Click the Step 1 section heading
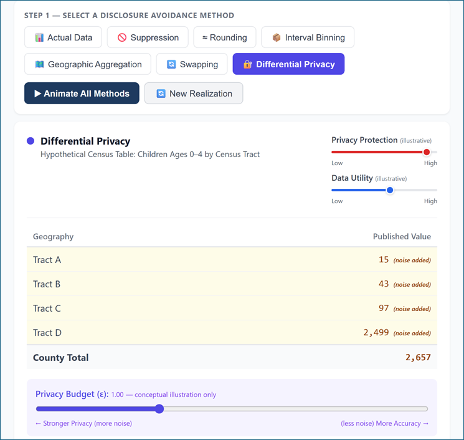The height and width of the screenshot is (440, 464). (x=129, y=16)
